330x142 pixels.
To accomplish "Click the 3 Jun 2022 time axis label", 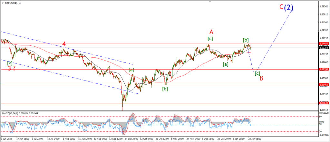I will click(7, 139).
